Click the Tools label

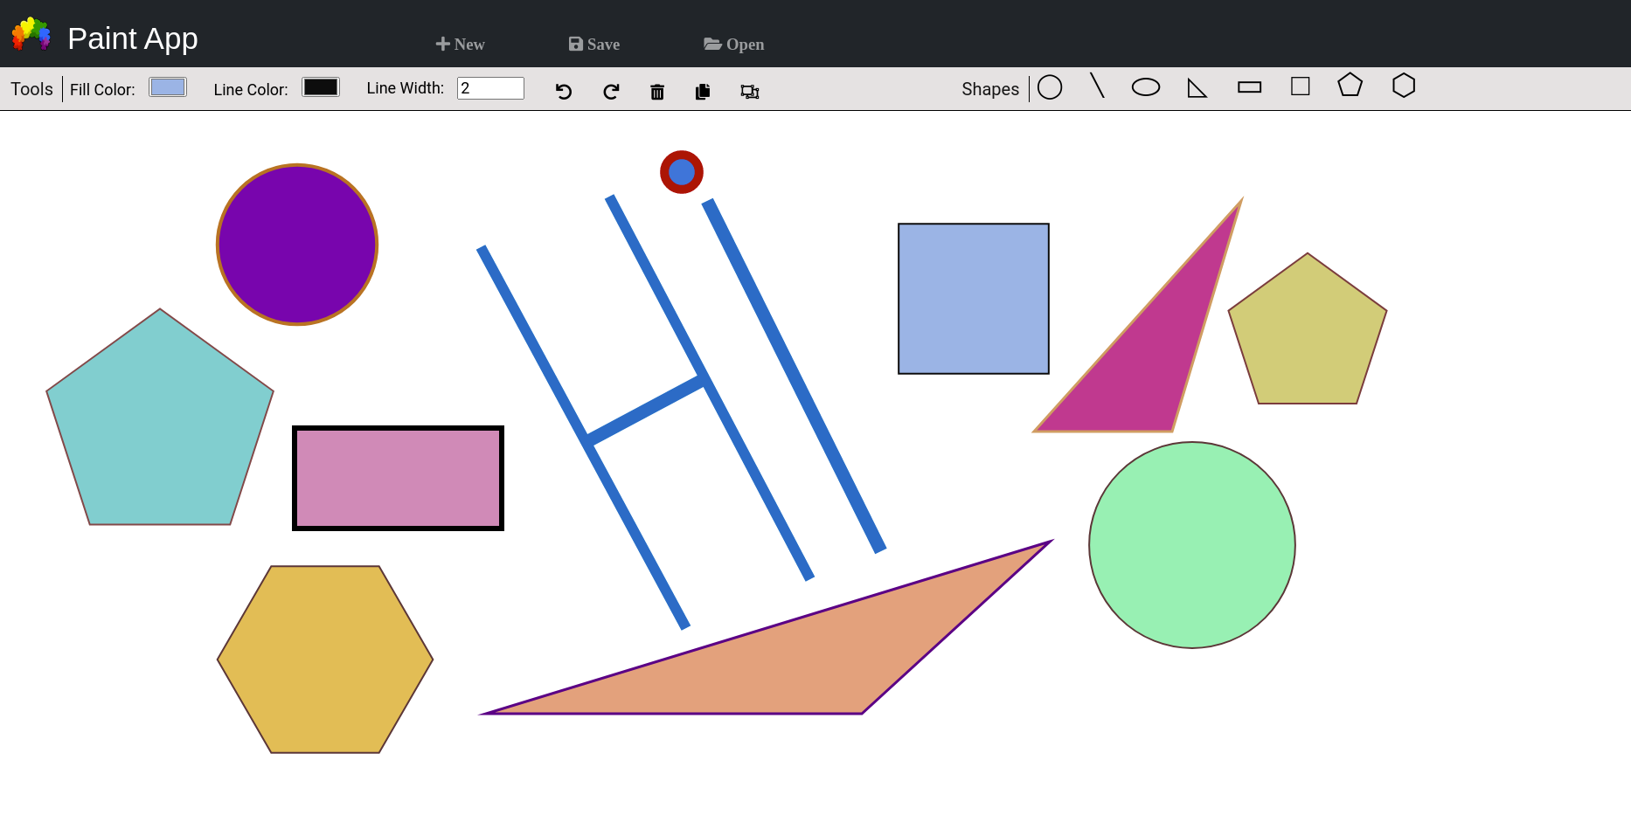coord(31,89)
